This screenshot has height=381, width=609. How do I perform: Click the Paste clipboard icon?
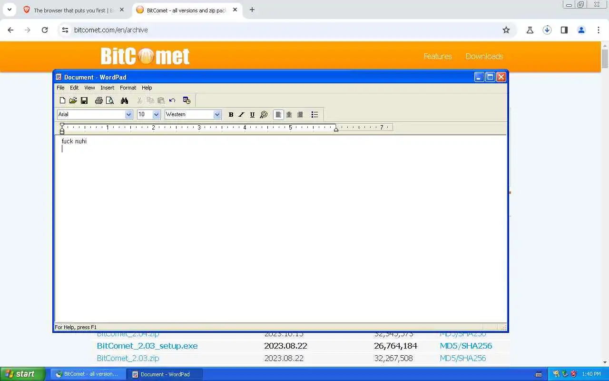161,100
